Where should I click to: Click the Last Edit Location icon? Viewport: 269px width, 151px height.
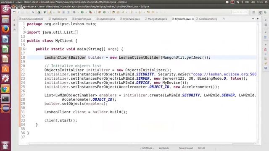click(x=148, y=12)
